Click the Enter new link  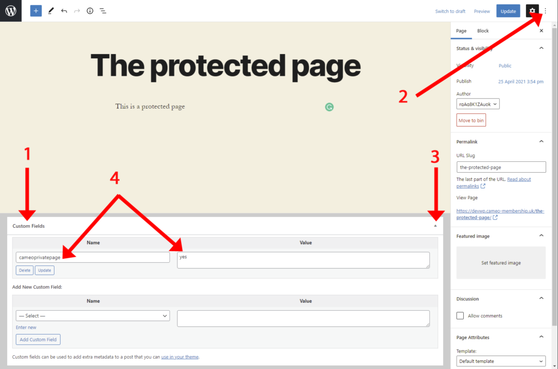26,328
